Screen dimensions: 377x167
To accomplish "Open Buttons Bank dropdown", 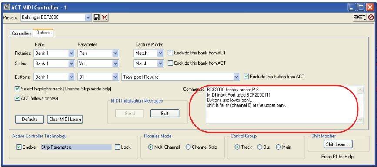I will pos(71,77).
